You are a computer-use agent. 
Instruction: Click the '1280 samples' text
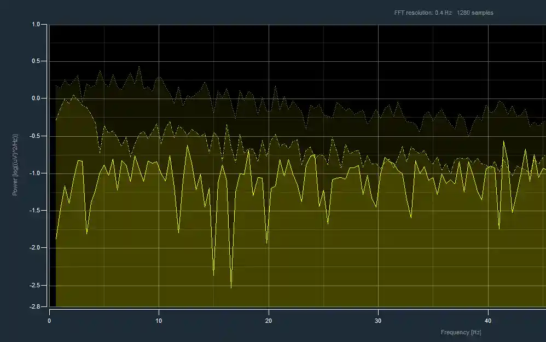(x=475, y=13)
